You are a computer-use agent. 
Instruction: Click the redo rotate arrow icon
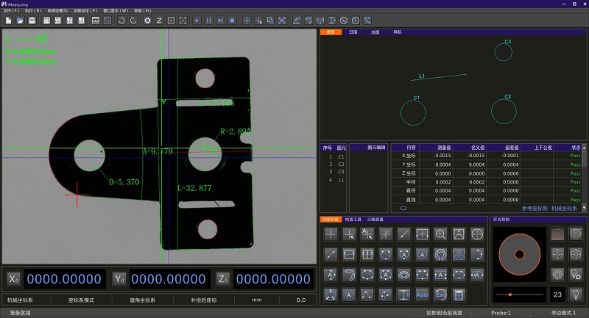coord(133,21)
